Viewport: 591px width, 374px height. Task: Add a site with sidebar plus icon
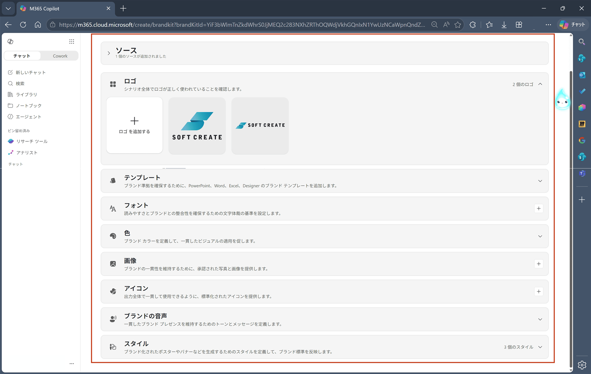[582, 200]
